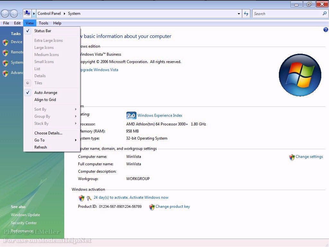Click the keys icon in Windows activation
The height and width of the screenshot is (247, 329).
(x=89, y=198)
